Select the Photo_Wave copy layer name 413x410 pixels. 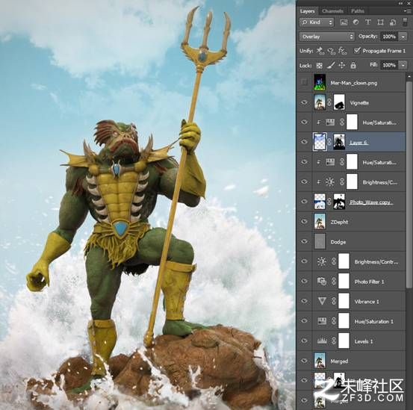pyautogui.click(x=371, y=202)
